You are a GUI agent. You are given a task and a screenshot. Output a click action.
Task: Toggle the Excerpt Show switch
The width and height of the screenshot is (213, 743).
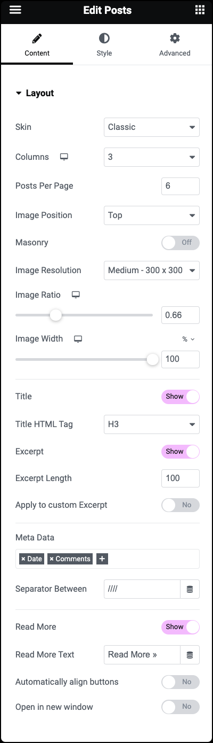[x=181, y=452]
